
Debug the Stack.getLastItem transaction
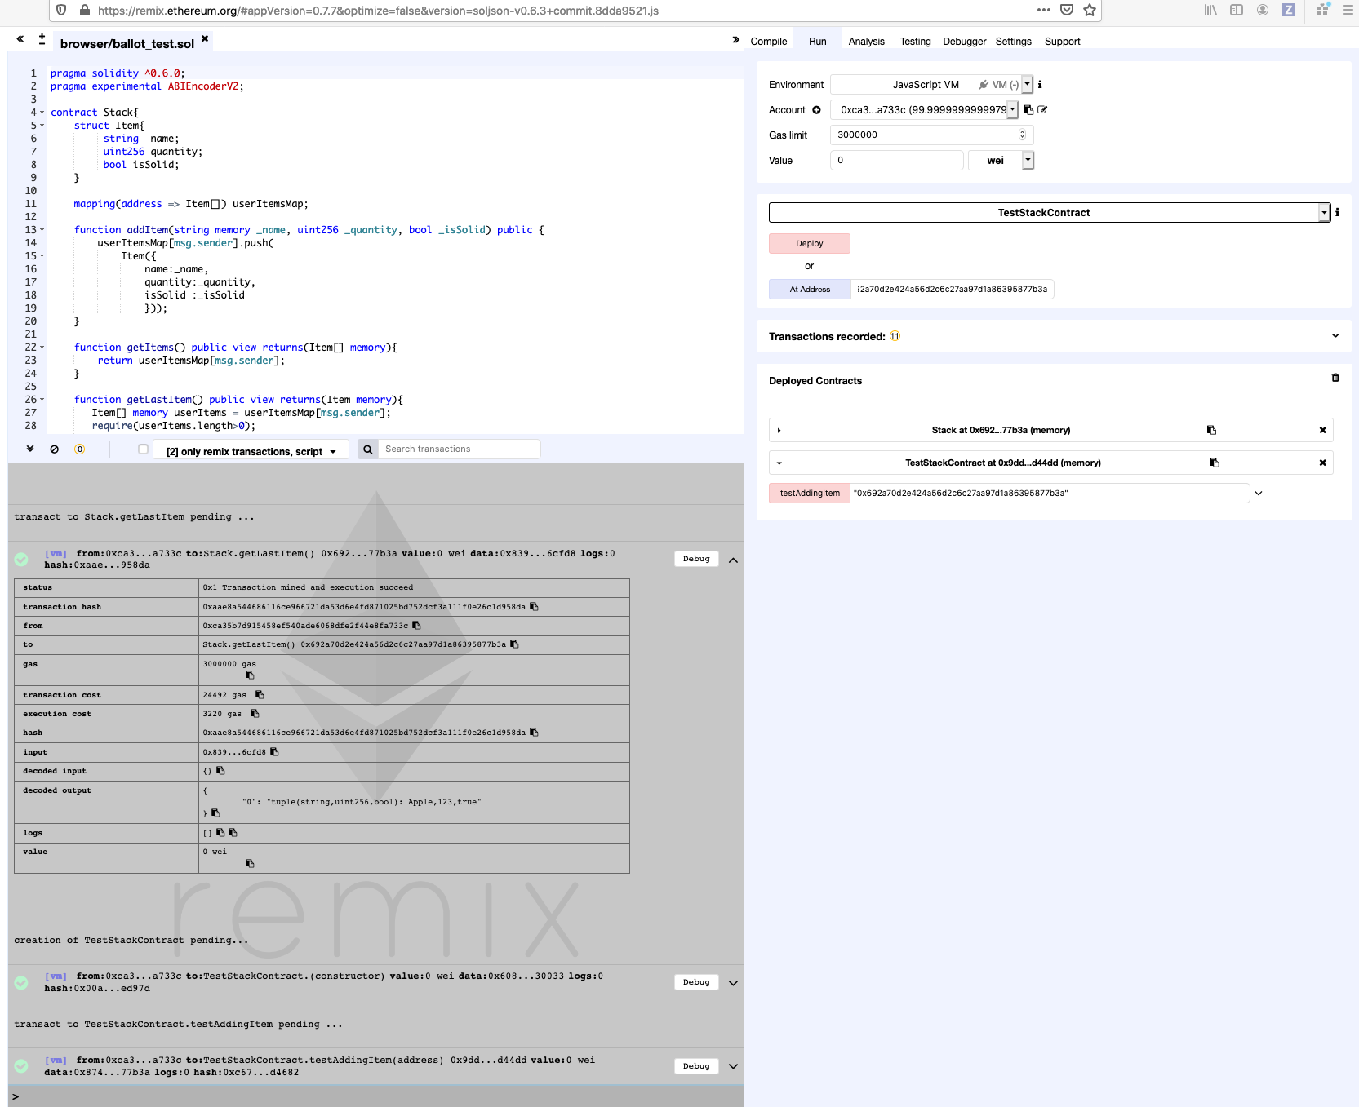[696, 559]
